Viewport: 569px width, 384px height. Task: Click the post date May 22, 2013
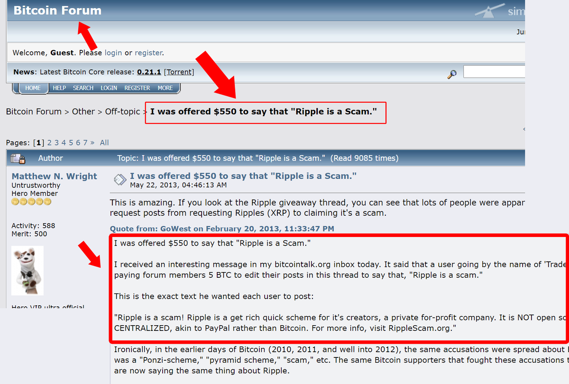pos(178,185)
